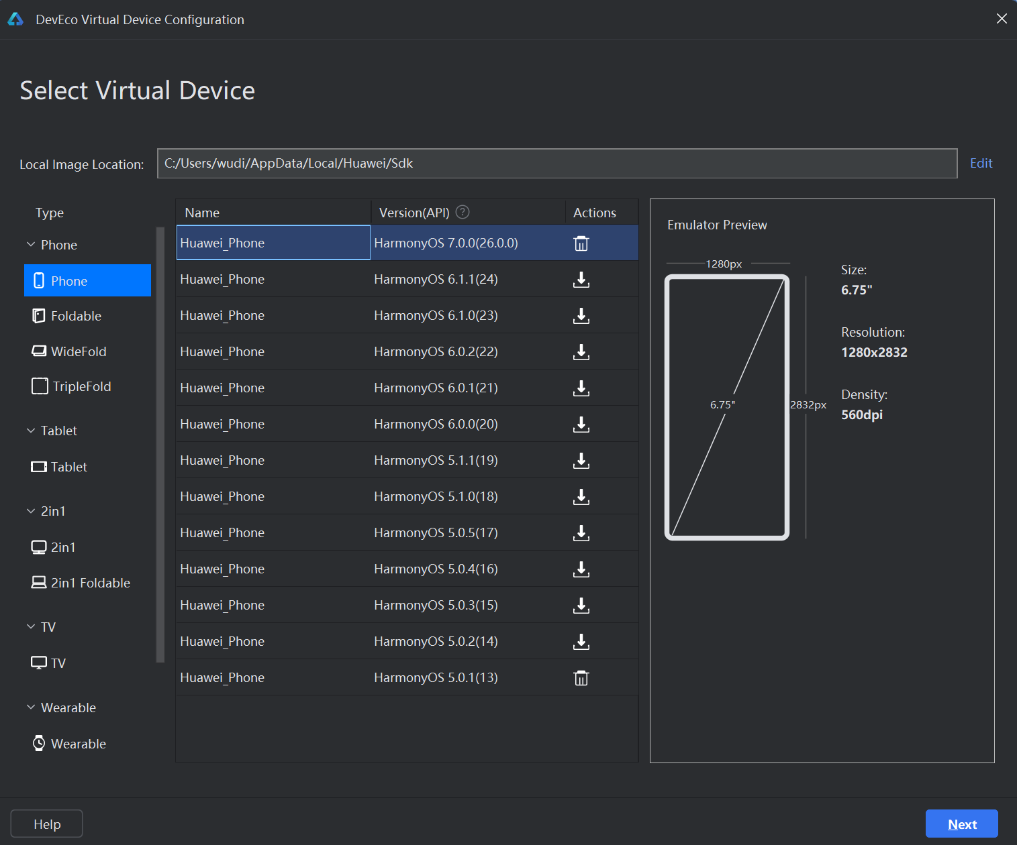Download the HarmonyOS 5.1.1(19) image
The height and width of the screenshot is (845, 1017).
click(581, 461)
